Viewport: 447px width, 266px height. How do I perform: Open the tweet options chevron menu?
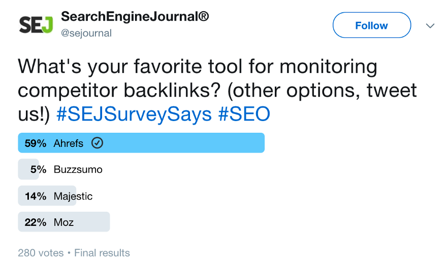point(430,26)
